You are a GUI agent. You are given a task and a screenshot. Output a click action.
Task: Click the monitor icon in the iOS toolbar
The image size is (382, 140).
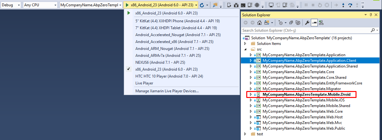click(271, 5)
